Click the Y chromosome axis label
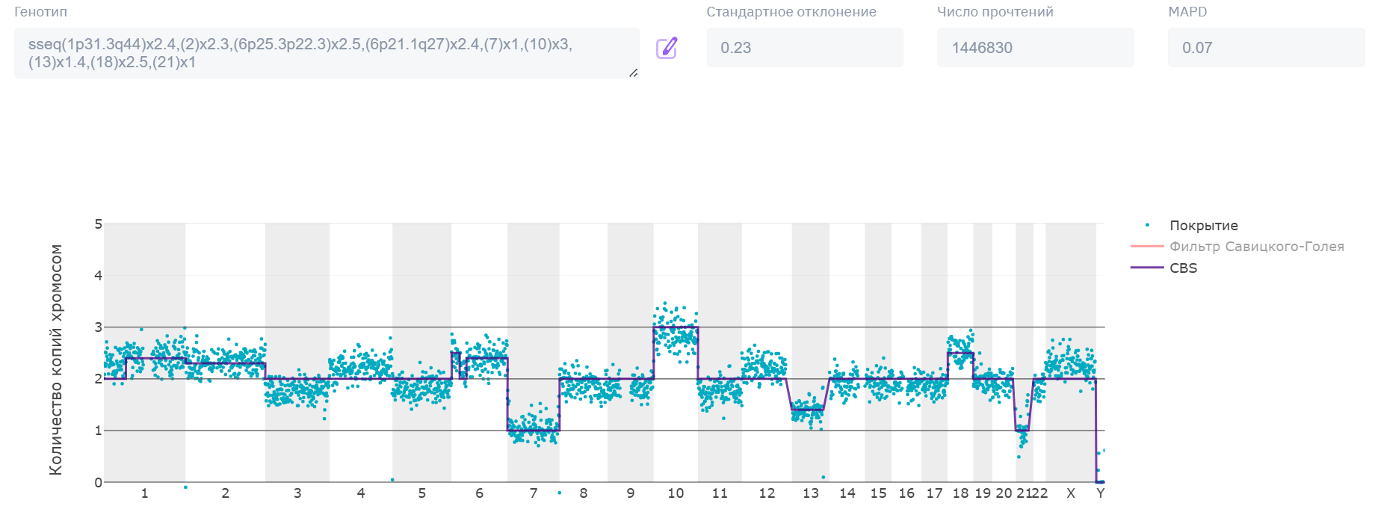 click(1100, 493)
